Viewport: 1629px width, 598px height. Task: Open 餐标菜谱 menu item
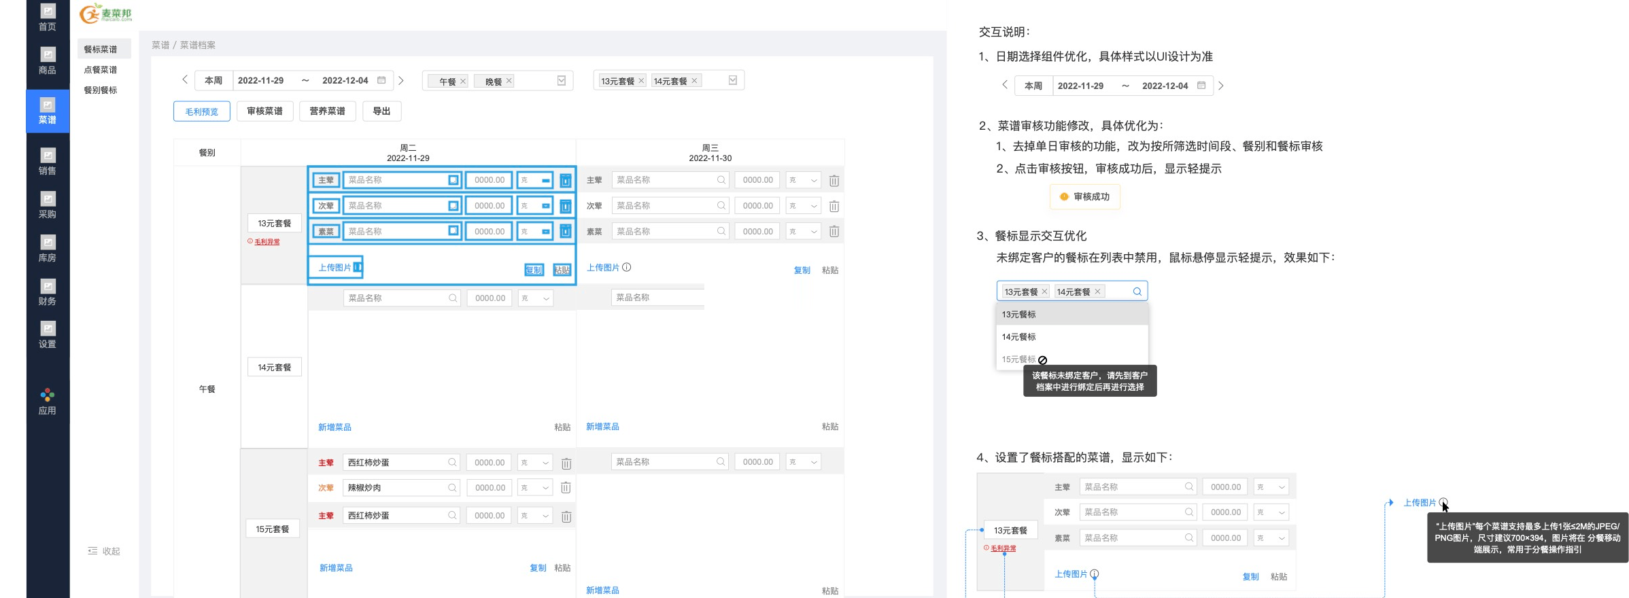[101, 50]
